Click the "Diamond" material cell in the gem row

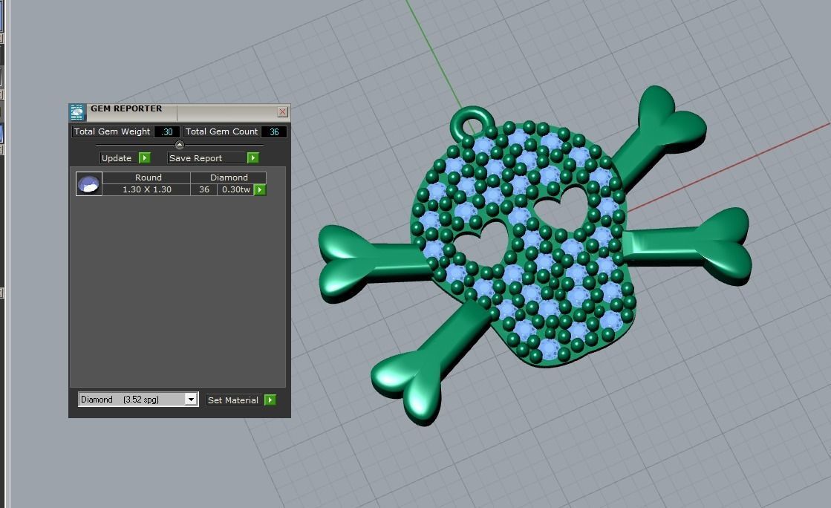click(x=229, y=177)
